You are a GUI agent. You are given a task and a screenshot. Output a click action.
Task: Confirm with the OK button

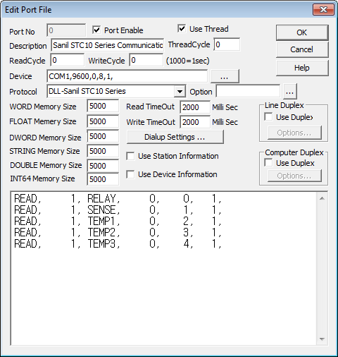click(x=302, y=32)
